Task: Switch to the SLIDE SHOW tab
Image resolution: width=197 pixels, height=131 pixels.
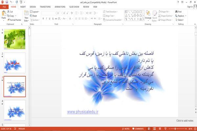Action: coord(74,7)
